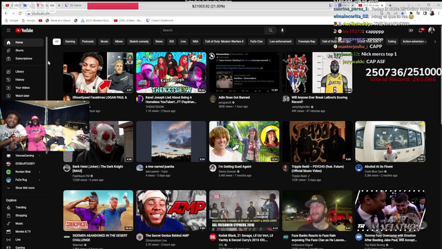The width and height of the screenshot is (442, 249).
Task: Open the Nordan Shat subscription channel
Action: (23, 172)
